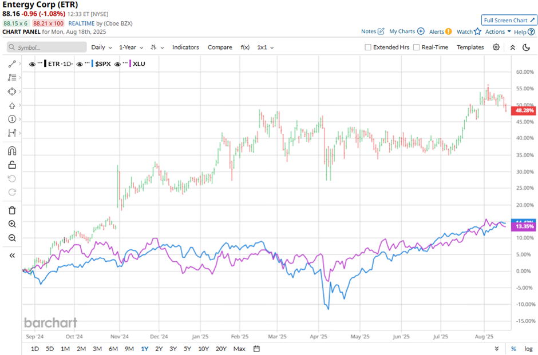538x355 pixels.
Task: Add ETR to Watch star
Action: click(x=477, y=31)
